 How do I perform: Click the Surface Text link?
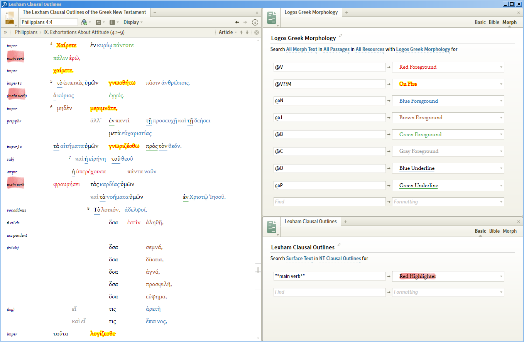coord(299,259)
